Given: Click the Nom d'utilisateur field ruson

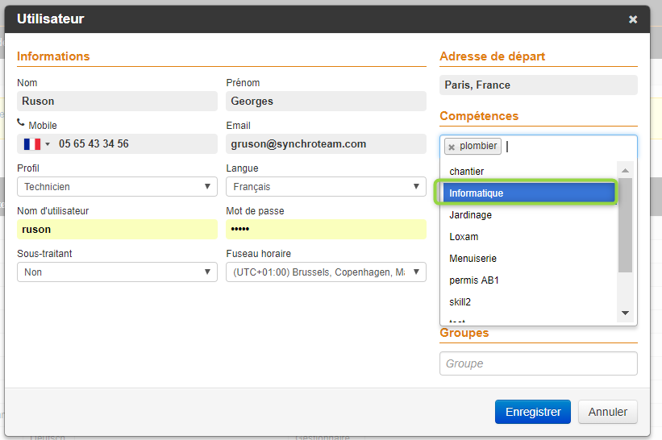Looking at the screenshot, I should 118,230.
